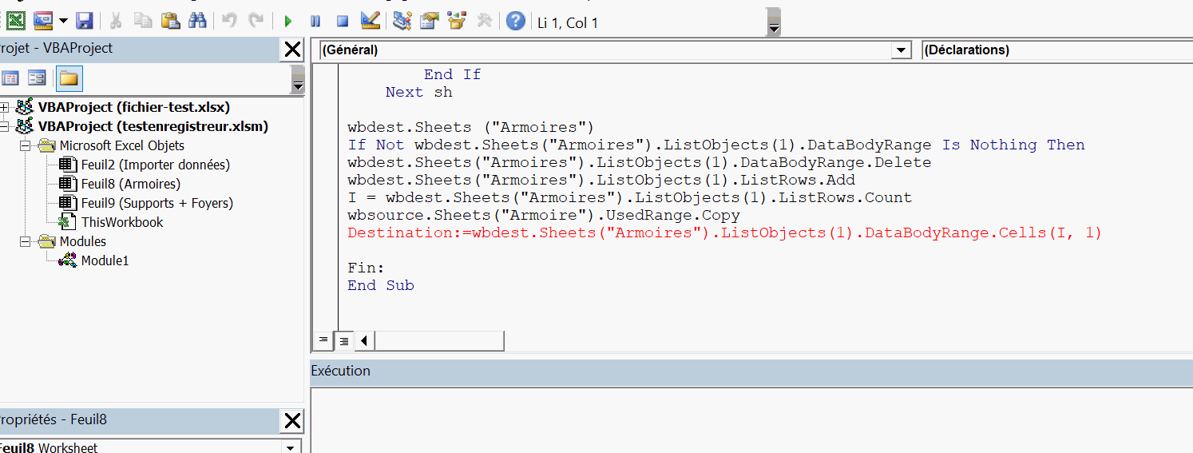Switch to Excel via the View Microsoft Excel icon

(16, 21)
